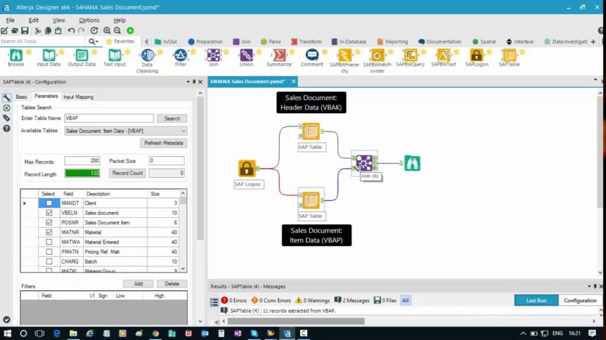
Task: Uncheck the MATNR field checkbox
Action: (x=49, y=233)
